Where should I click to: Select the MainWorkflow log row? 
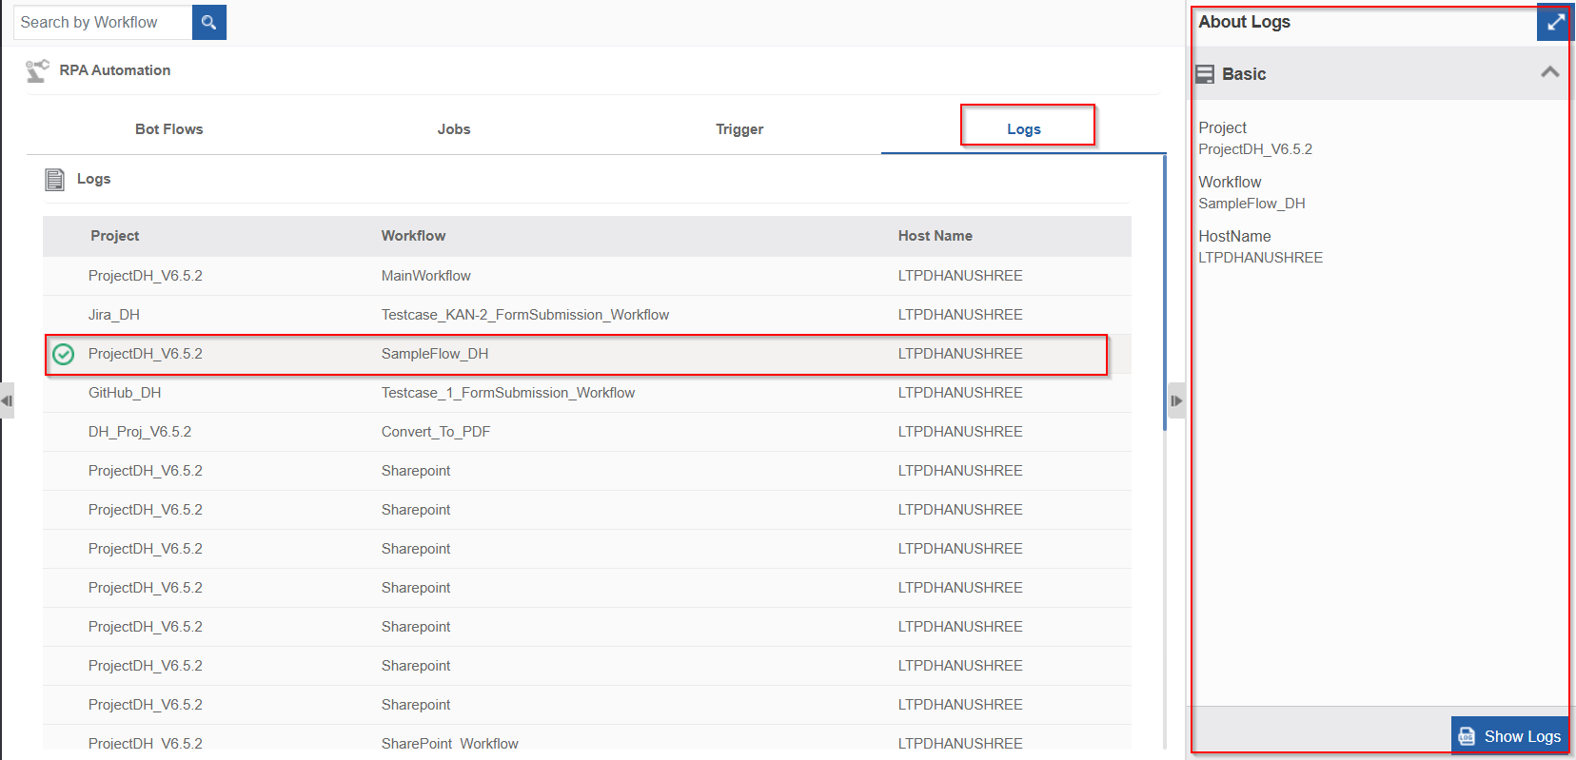click(587, 276)
